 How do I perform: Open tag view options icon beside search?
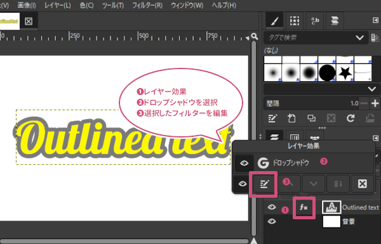375,37
